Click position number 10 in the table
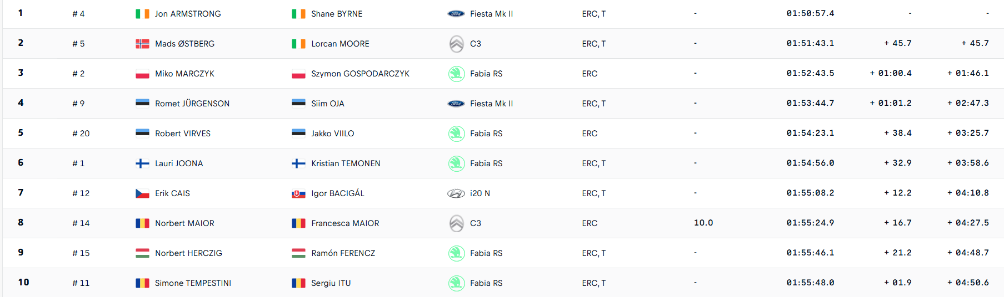The height and width of the screenshot is (297, 1004). [x=23, y=282]
